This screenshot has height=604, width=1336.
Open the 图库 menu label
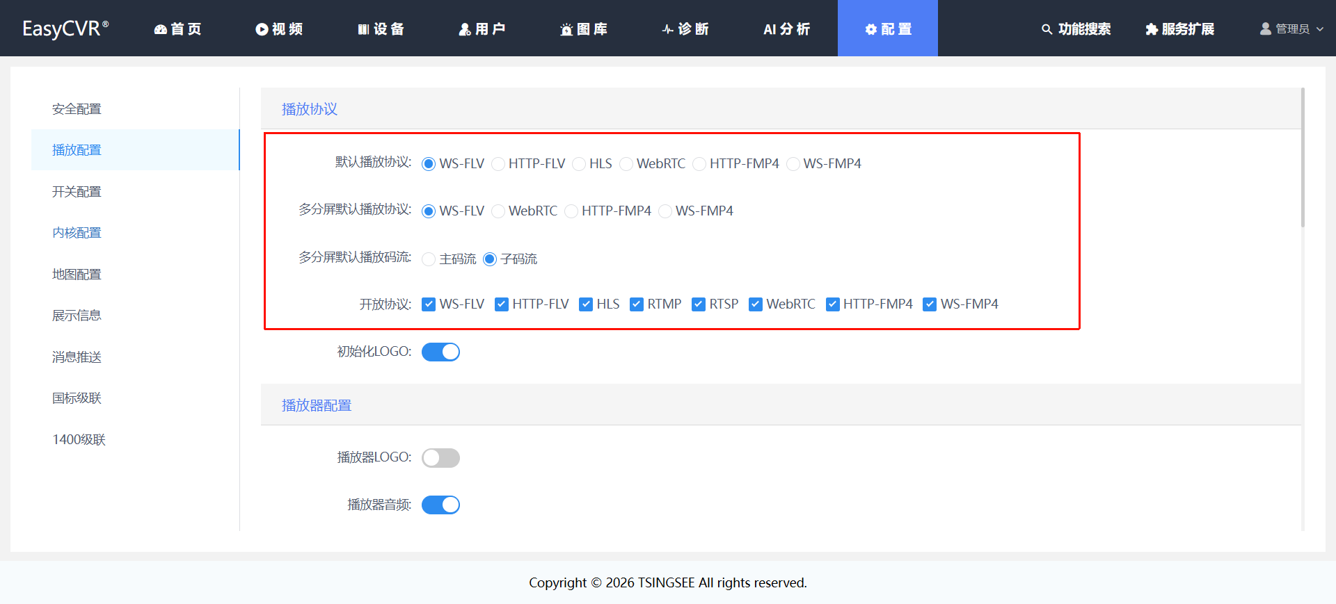[592, 28]
